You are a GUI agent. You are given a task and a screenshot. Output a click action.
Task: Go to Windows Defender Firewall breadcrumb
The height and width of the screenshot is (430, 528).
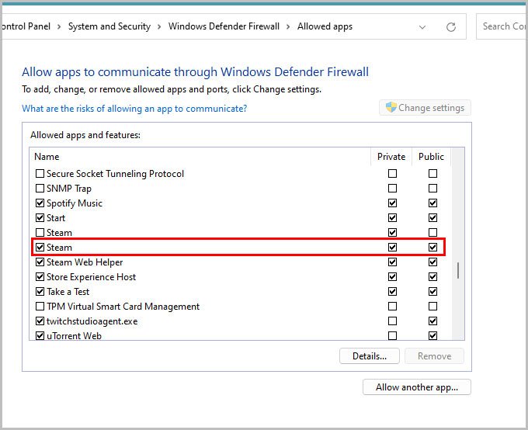[224, 26]
